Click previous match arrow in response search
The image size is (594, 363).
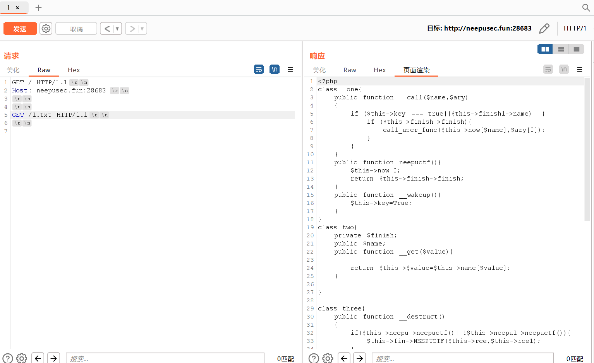click(344, 358)
